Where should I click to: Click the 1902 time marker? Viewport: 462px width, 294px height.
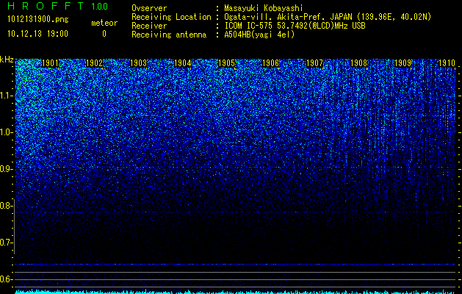click(94, 63)
